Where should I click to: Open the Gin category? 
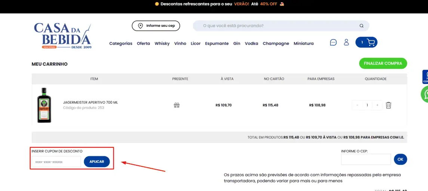237,43
